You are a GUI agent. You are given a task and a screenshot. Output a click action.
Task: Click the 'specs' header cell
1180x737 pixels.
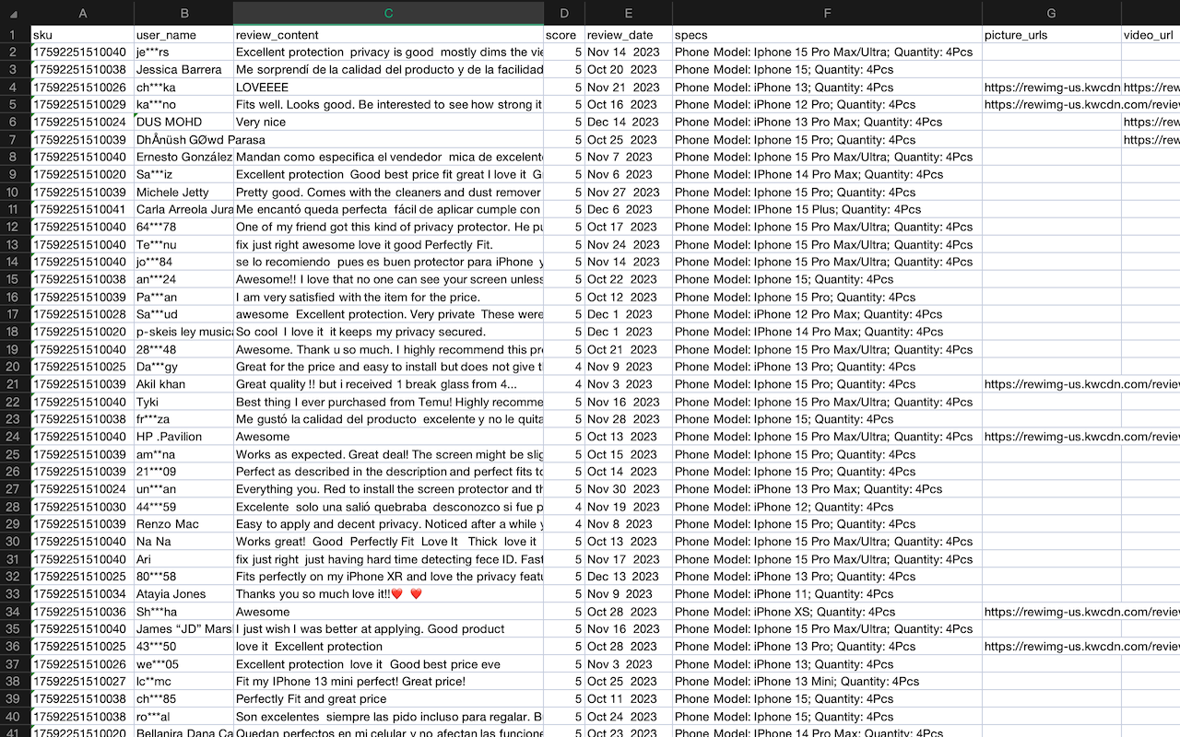[x=827, y=35]
